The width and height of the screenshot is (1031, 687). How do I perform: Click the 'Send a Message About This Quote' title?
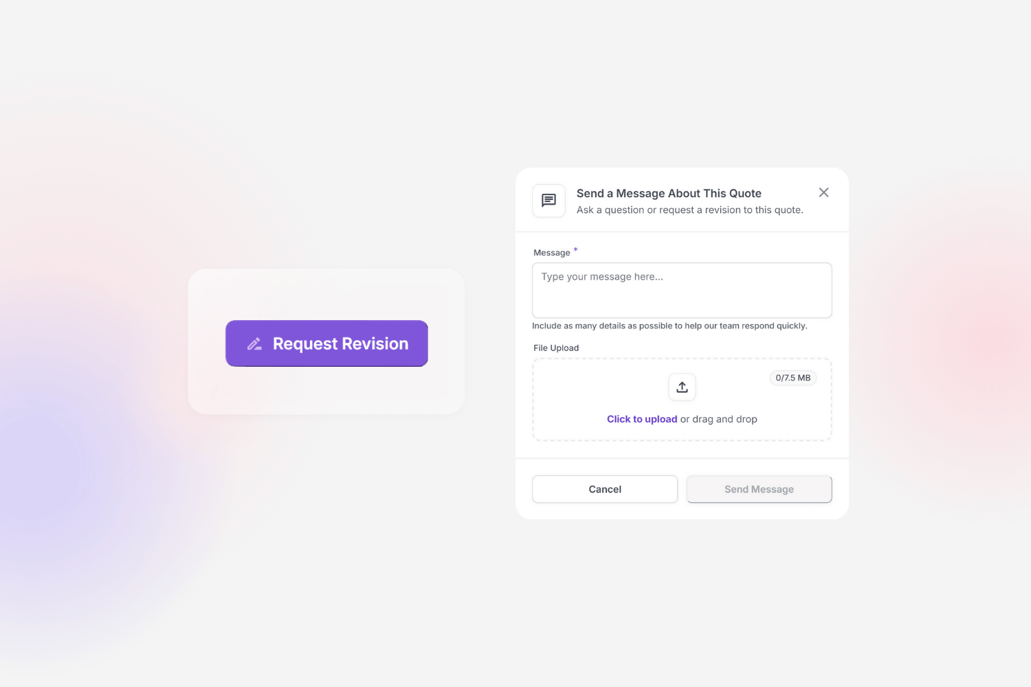coord(668,194)
